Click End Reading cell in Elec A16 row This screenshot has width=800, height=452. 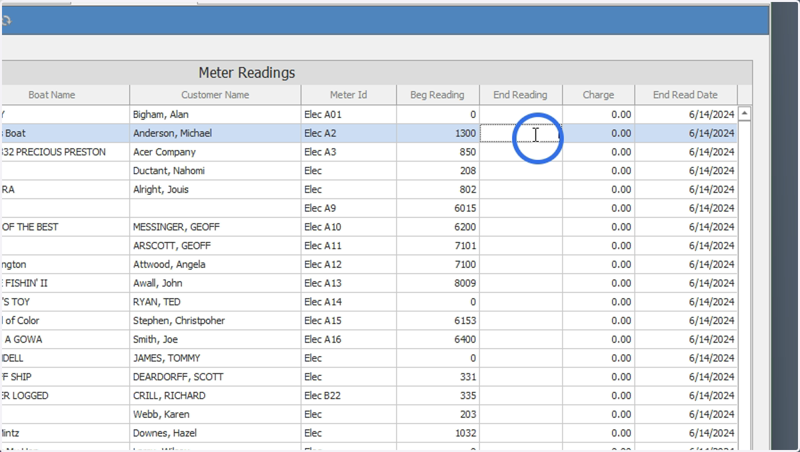click(521, 339)
